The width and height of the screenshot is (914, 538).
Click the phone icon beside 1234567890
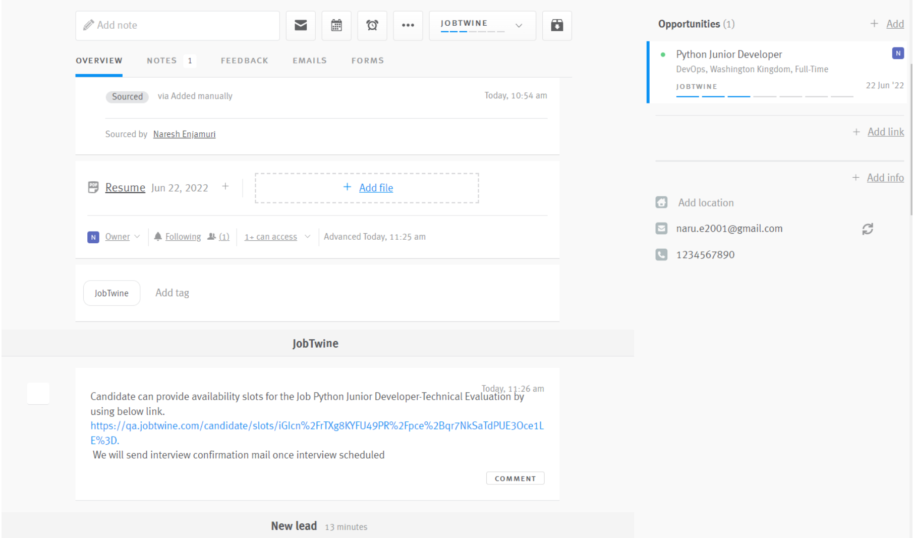point(661,254)
